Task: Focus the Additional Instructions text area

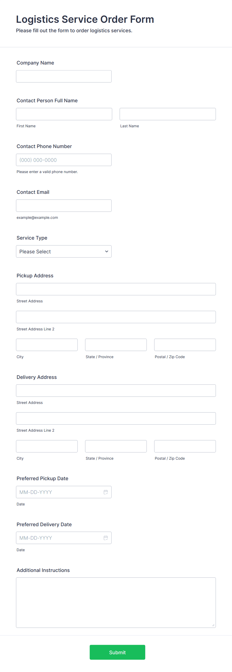Action: pos(116,602)
